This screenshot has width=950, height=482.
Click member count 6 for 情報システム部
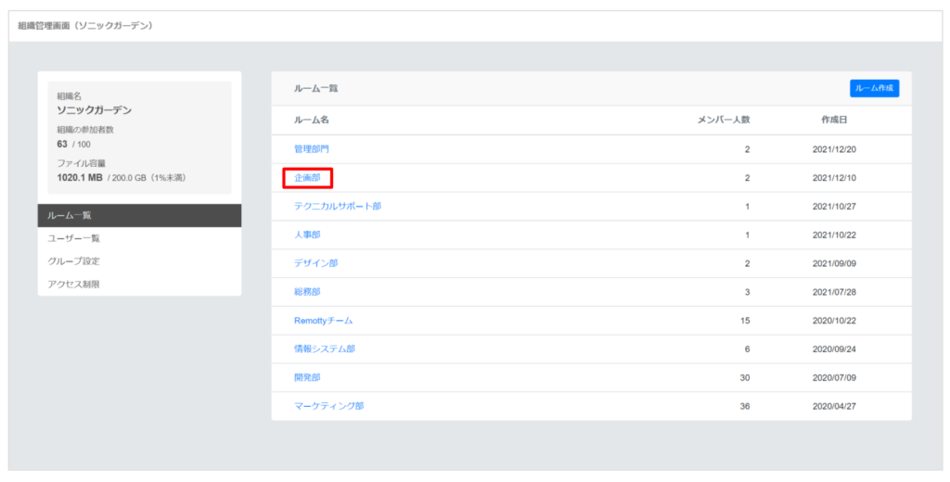[747, 349]
